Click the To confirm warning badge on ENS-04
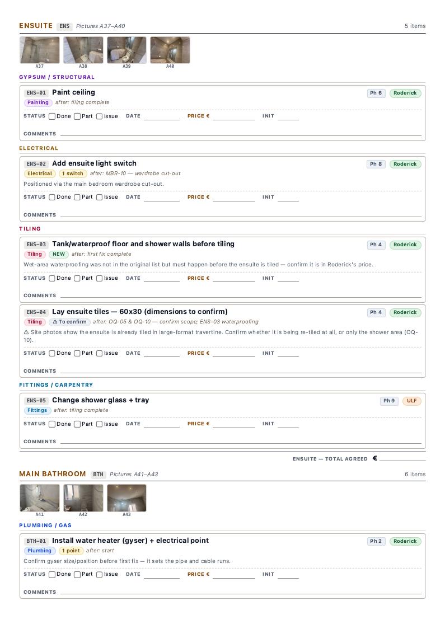Viewport: 445px width, 629px height. tap(69, 322)
